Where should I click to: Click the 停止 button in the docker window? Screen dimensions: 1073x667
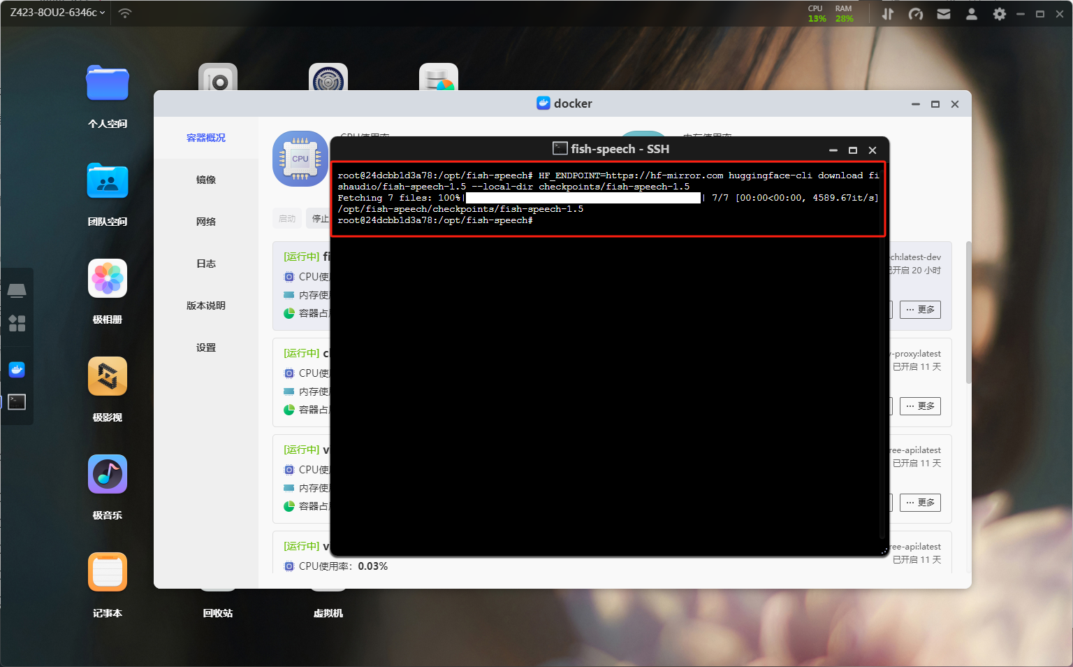tap(319, 218)
